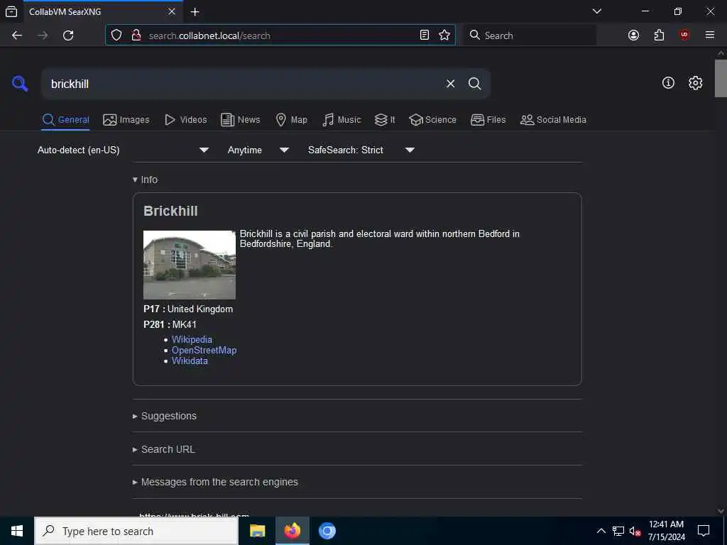Image resolution: width=727 pixels, height=545 pixels.
Task: Open Anytime time range dropdown
Action: click(258, 150)
